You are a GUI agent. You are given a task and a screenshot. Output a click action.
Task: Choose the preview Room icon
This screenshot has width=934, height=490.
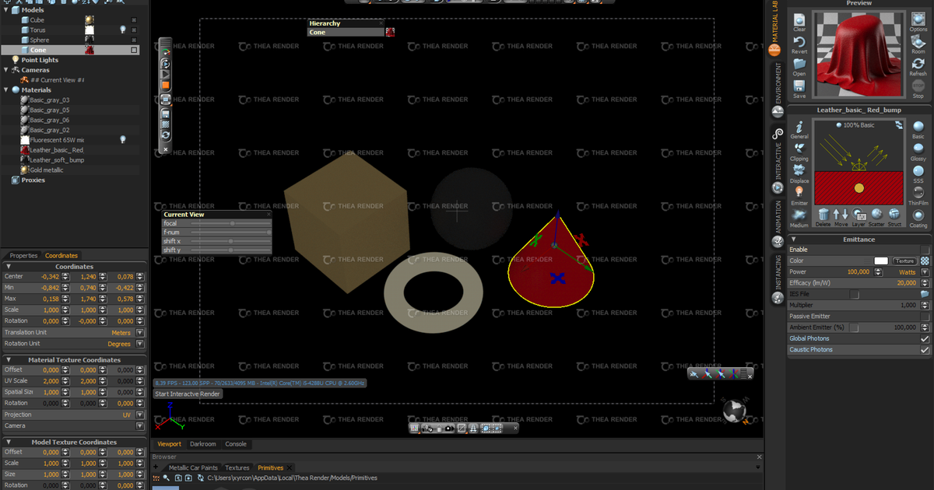click(x=918, y=44)
